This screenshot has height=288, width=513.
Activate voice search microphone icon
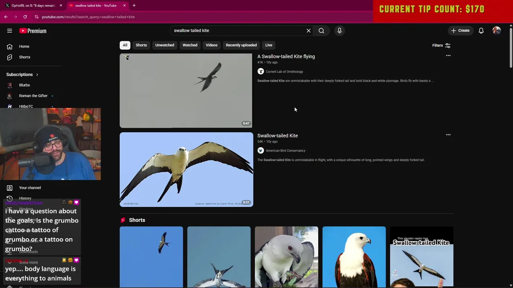click(339, 31)
